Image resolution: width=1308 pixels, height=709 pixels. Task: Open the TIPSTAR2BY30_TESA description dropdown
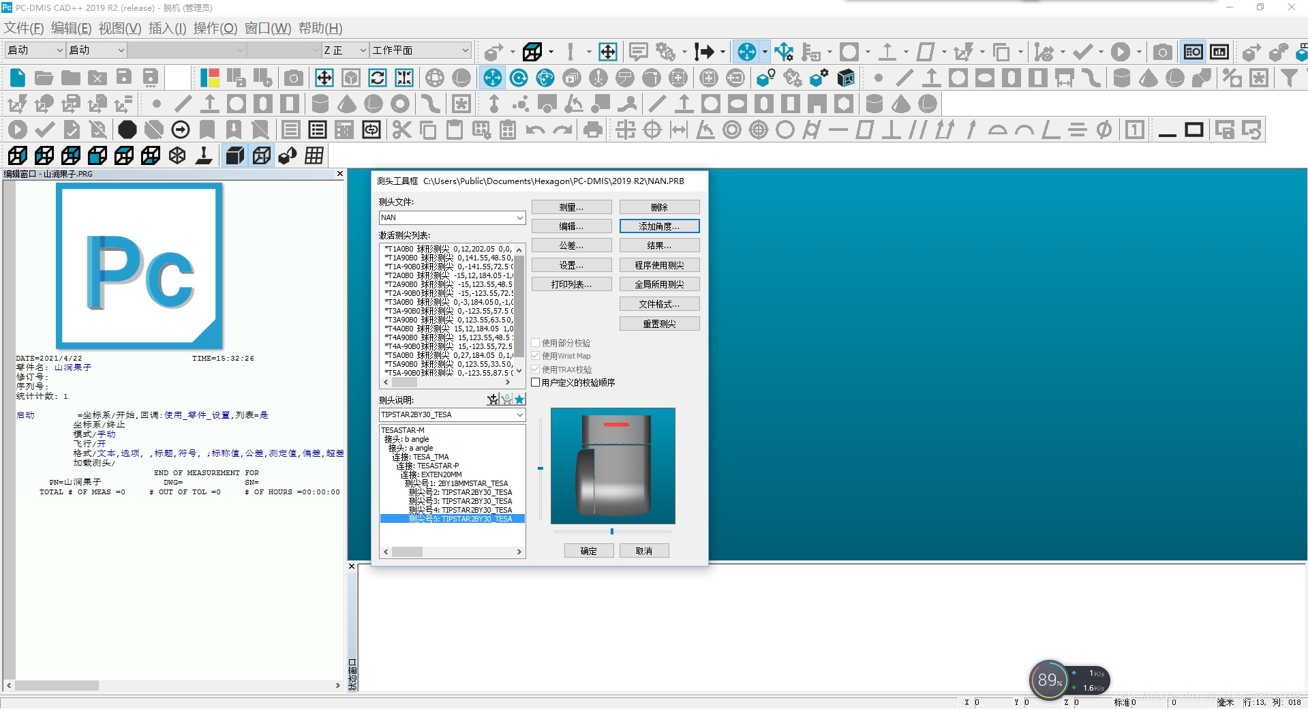pyautogui.click(x=519, y=414)
